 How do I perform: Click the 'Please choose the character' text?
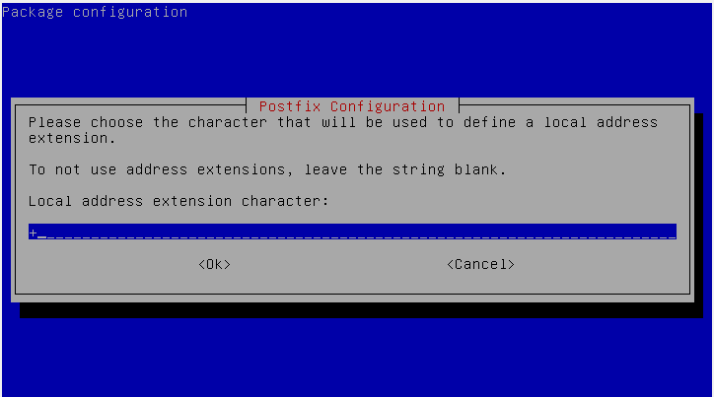click(x=148, y=122)
